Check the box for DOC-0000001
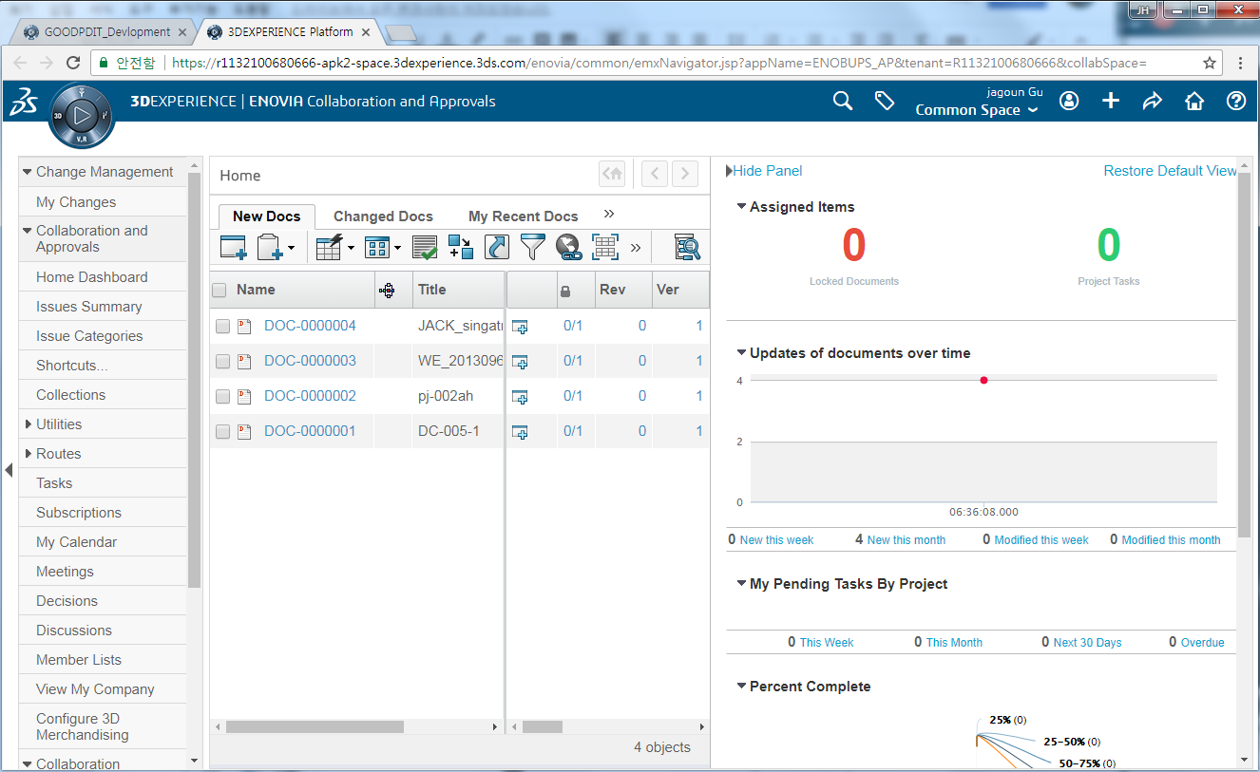 tap(222, 432)
